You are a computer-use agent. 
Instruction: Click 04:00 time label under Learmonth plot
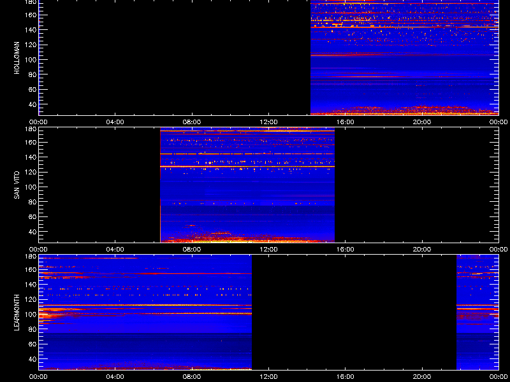[x=115, y=377]
